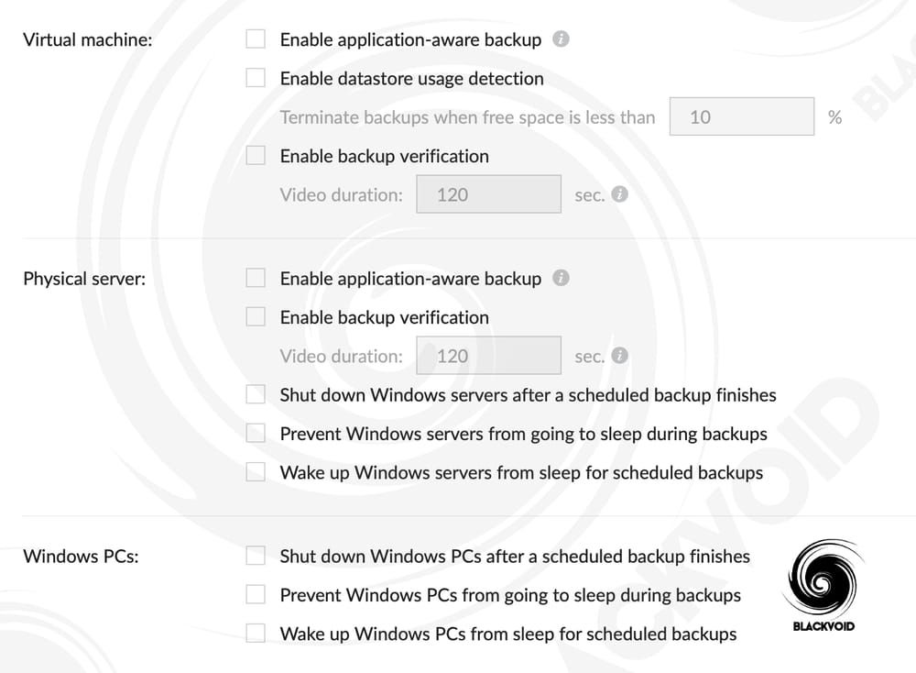916x673 pixels.
Task: Check wake up Windows PCs from sleep
Action: pos(255,633)
